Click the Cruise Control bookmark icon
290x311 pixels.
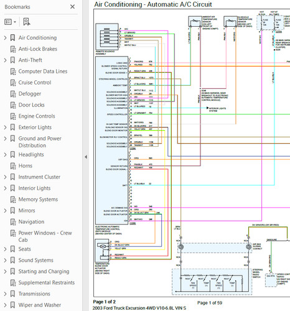tap(13, 83)
